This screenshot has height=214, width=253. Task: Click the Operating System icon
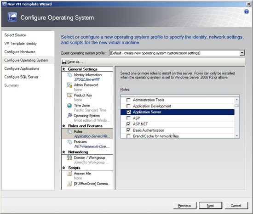(x=70, y=116)
